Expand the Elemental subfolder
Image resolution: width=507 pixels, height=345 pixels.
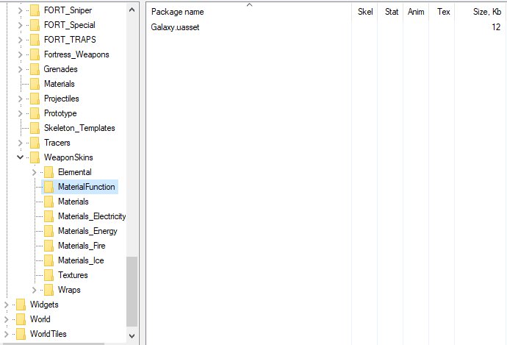(35, 172)
